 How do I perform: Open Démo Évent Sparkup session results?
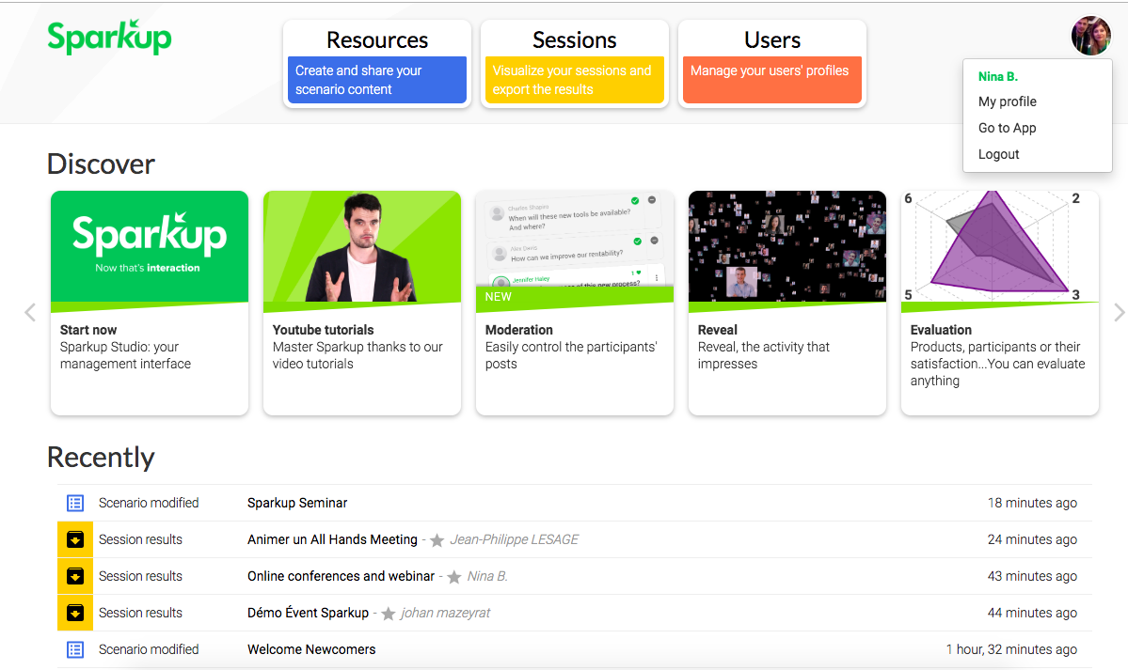tap(308, 614)
